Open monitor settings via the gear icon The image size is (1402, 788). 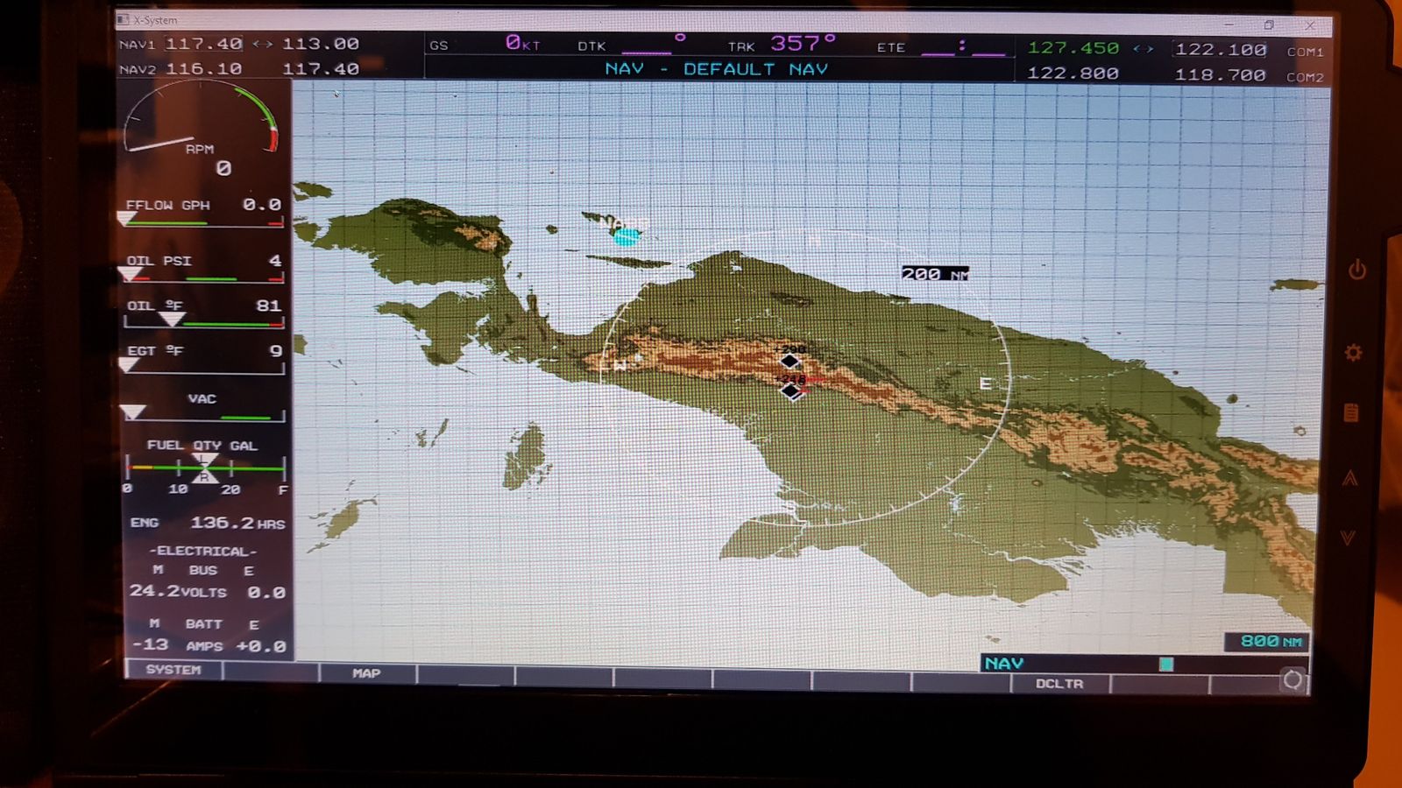pyautogui.click(x=1353, y=353)
